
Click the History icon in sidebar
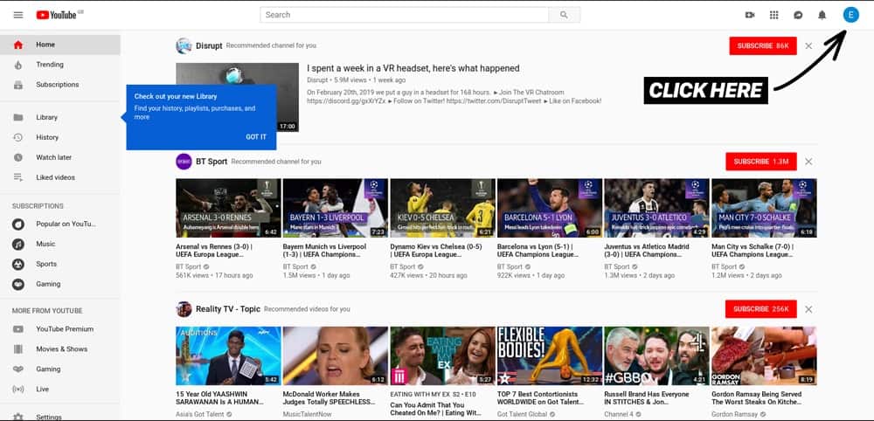tap(18, 137)
